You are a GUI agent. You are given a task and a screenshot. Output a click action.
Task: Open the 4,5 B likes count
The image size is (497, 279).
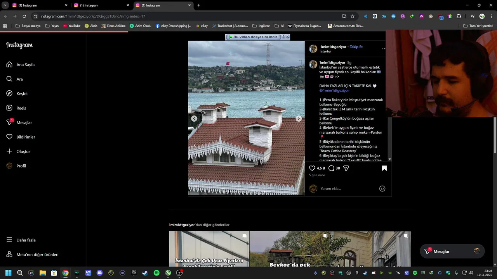321,168
